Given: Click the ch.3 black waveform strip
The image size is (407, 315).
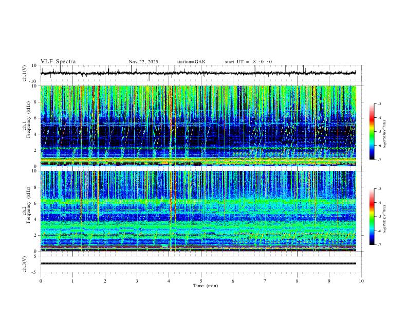Looking at the screenshot, I should click(x=198, y=264).
